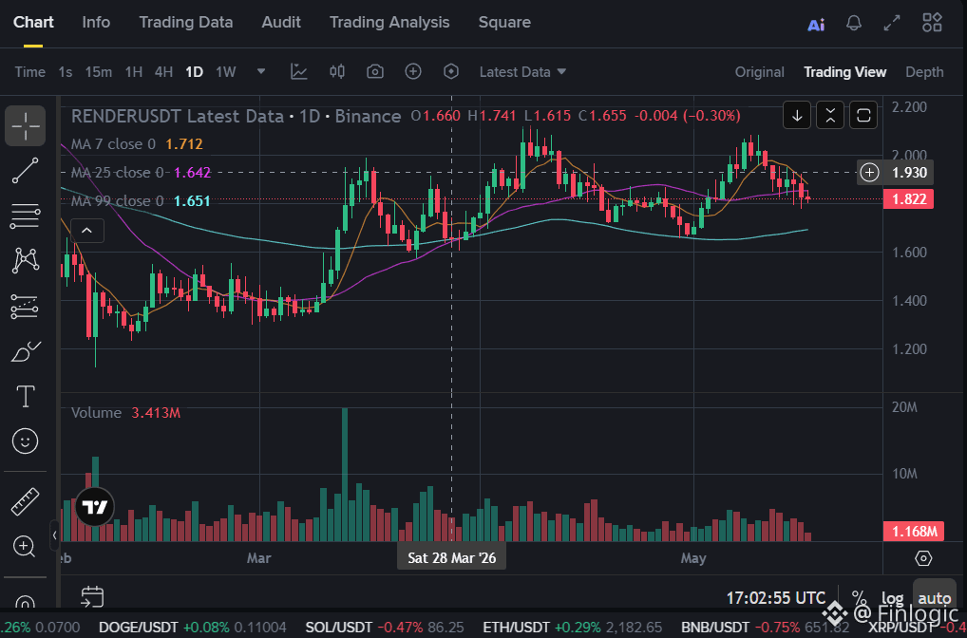The width and height of the screenshot is (967, 638).
Task: Select 1D time interval
Action: [195, 72]
